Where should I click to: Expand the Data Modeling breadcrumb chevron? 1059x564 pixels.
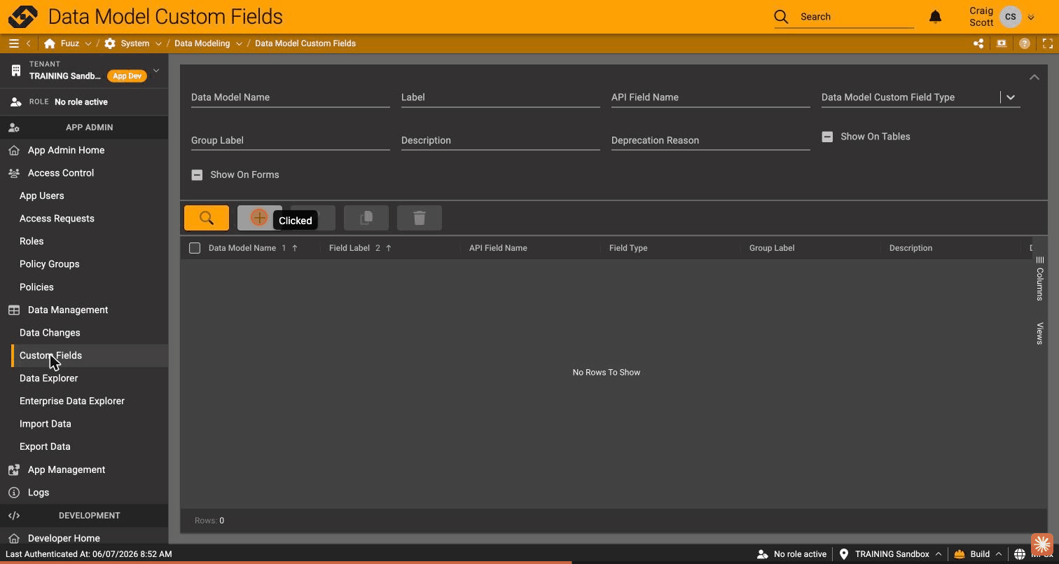tap(239, 43)
